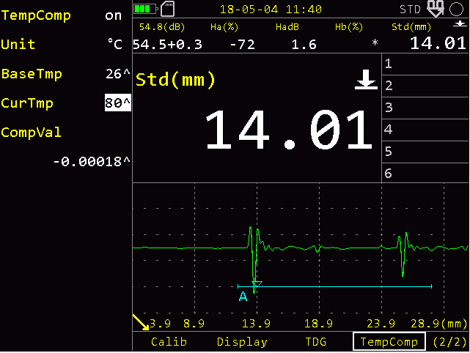Screen dimensions: 470x353
Task: Click the Ha(%) header label
Action: click(x=224, y=27)
